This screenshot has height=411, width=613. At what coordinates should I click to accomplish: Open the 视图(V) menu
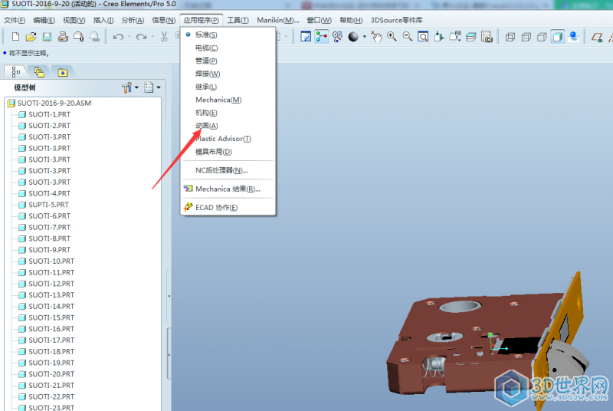coord(74,21)
